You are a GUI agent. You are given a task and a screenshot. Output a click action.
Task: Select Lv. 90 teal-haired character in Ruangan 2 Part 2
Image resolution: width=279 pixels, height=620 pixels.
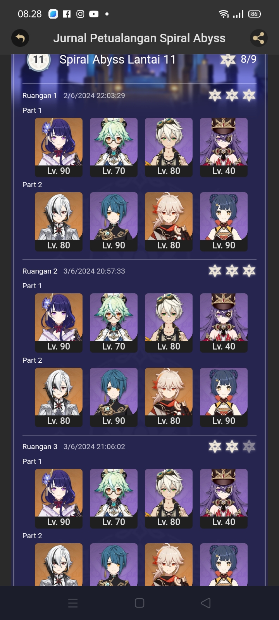point(114,397)
